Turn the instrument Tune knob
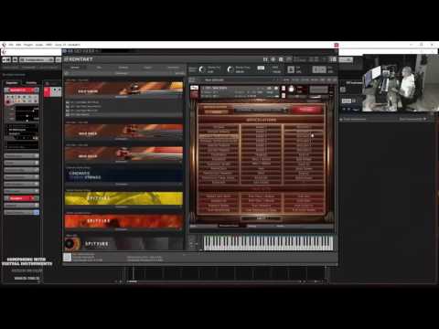 click(291, 89)
